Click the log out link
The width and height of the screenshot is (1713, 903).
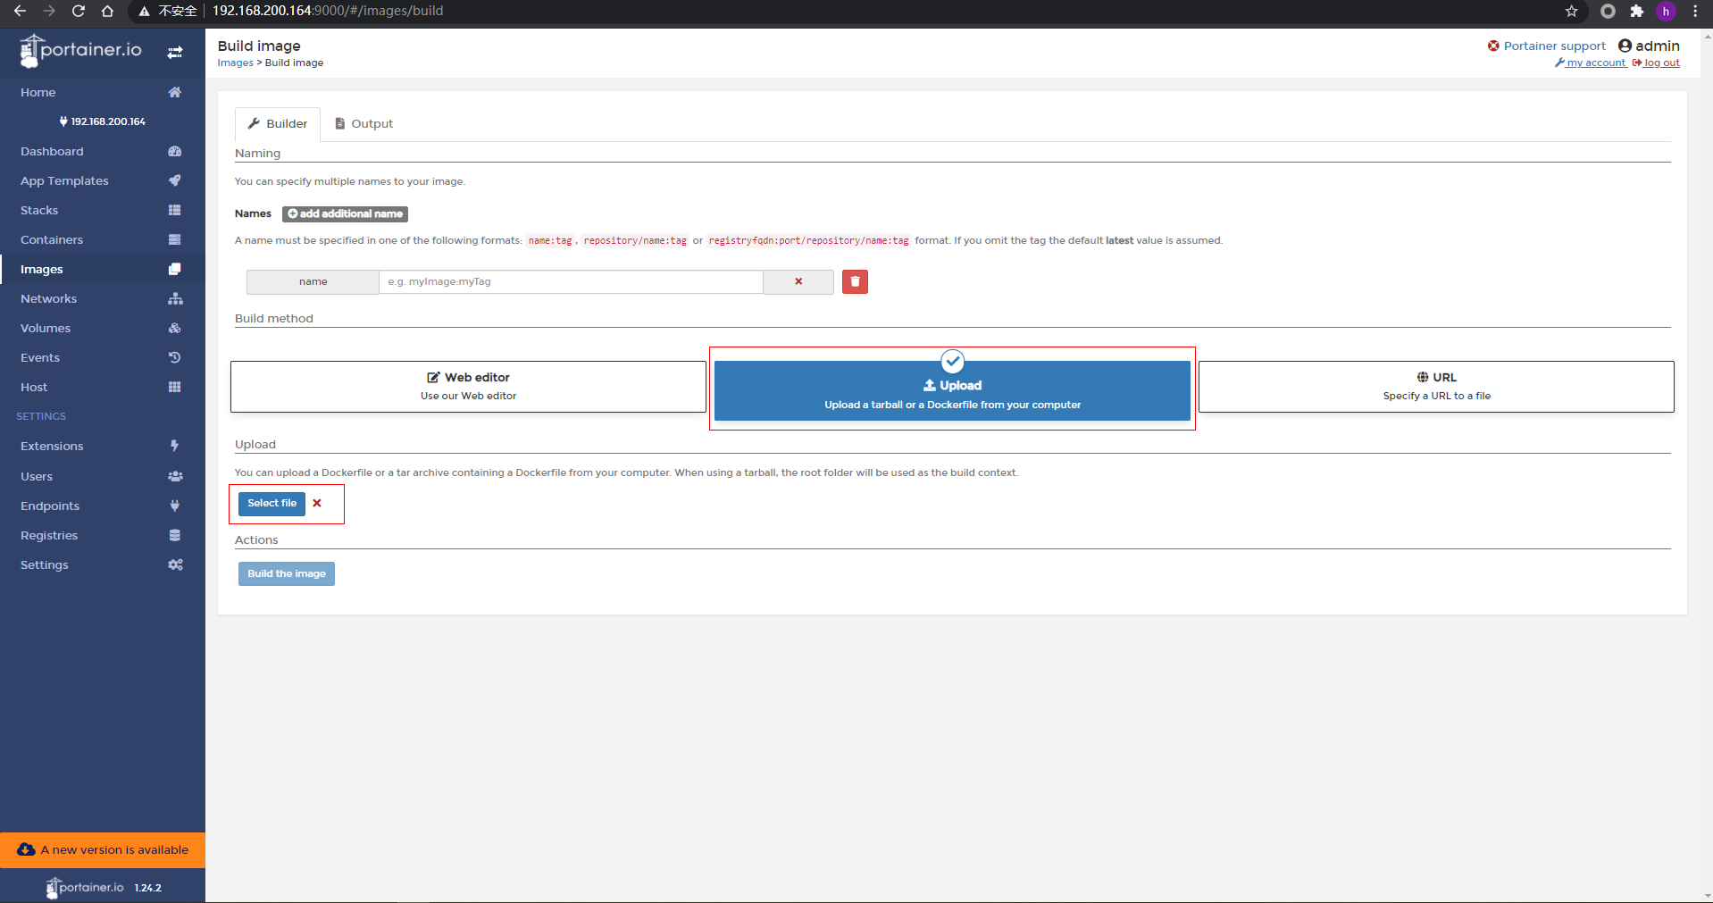1656,63
